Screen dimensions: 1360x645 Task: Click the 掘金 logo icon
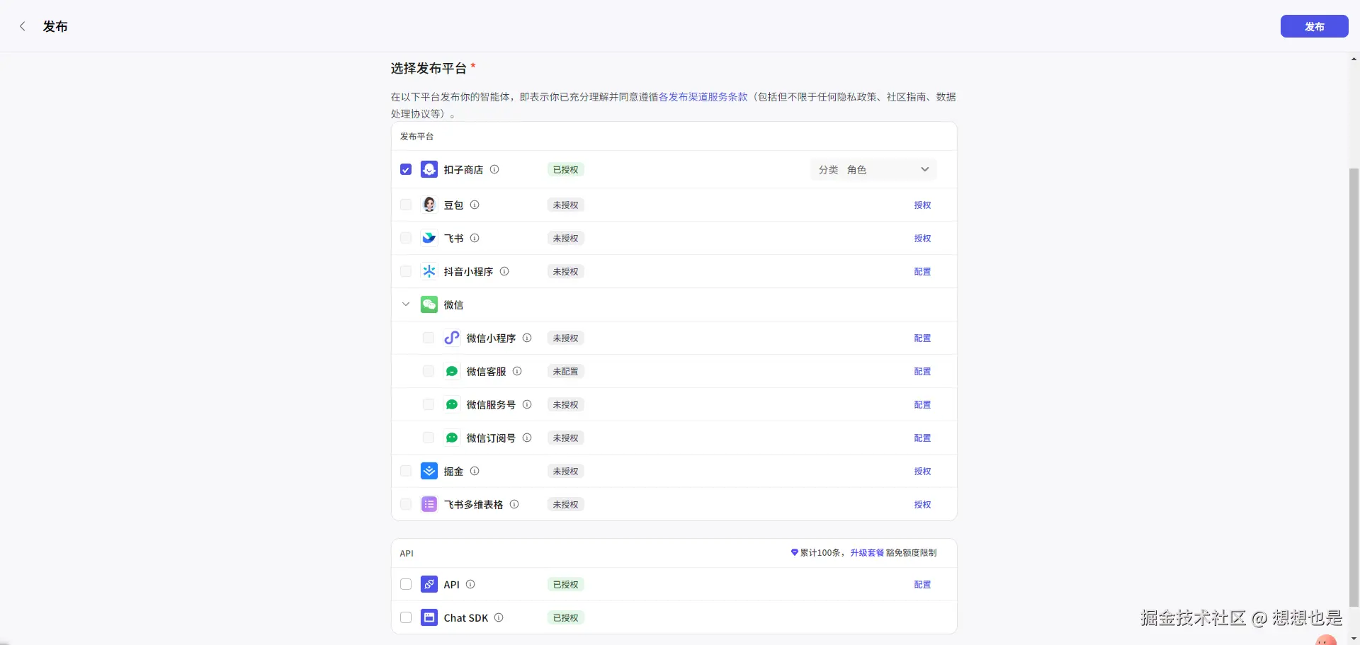pos(429,471)
